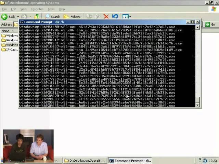This screenshot has width=219, height=164.
Task: Delete using the red X toolbar icon
Action: point(106,17)
